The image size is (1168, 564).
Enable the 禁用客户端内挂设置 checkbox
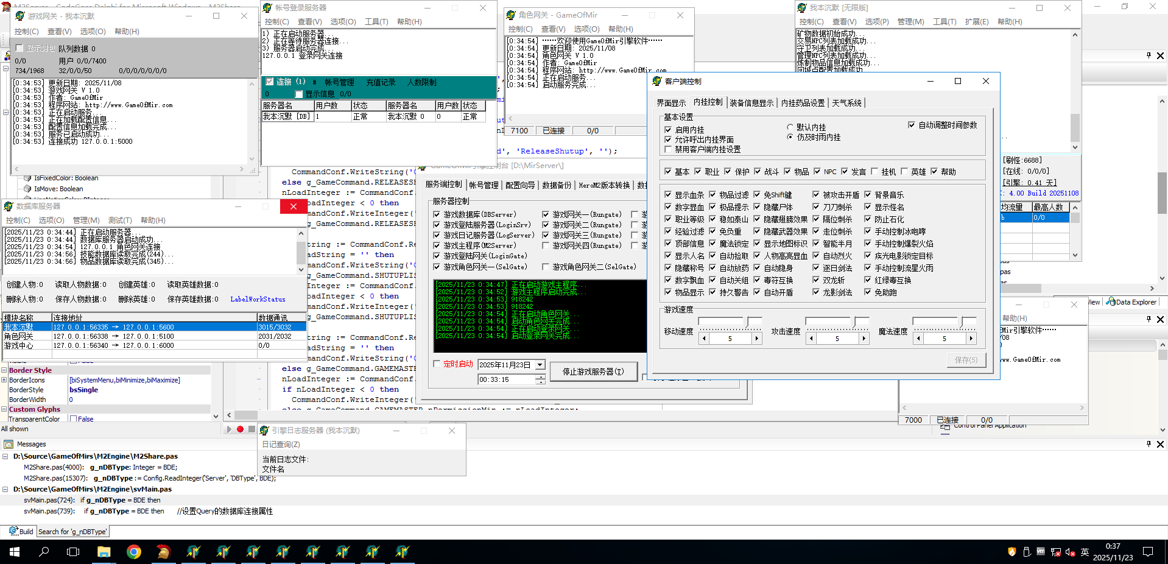668,149
